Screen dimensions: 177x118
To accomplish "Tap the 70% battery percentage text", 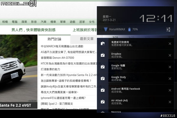I will 135,29.
